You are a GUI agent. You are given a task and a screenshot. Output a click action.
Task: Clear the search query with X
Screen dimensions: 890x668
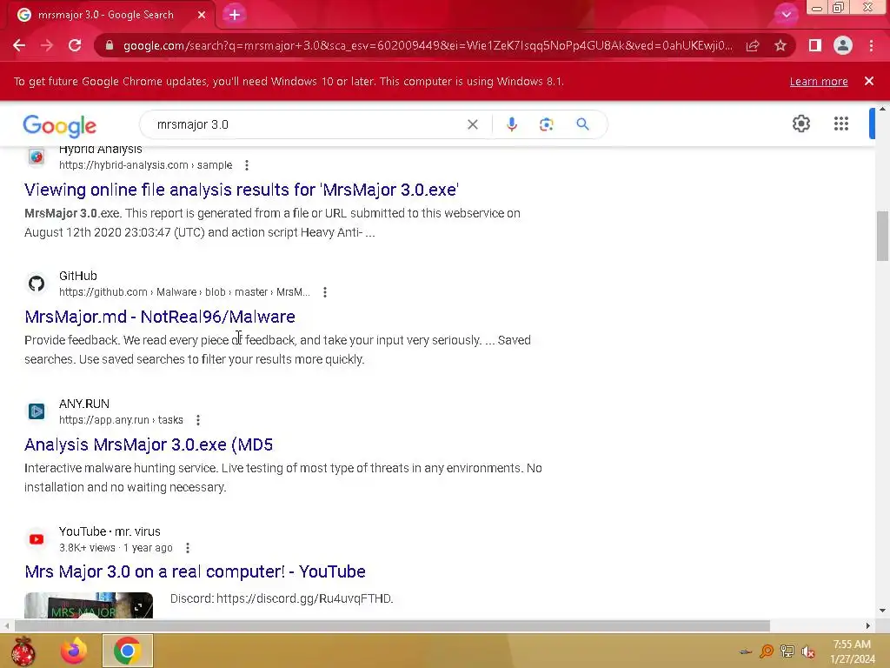[x=472, y=124]
